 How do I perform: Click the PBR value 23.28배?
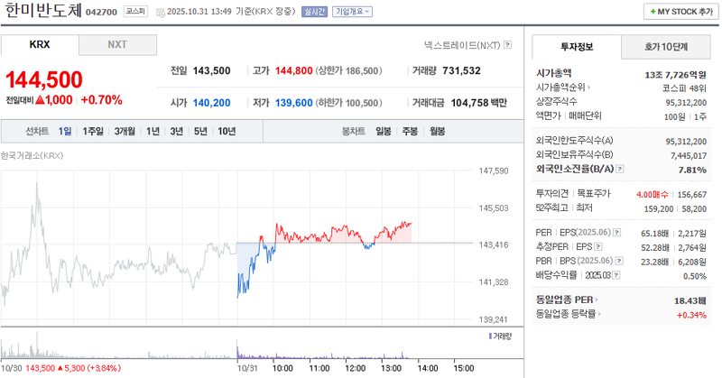pos(655,262)
